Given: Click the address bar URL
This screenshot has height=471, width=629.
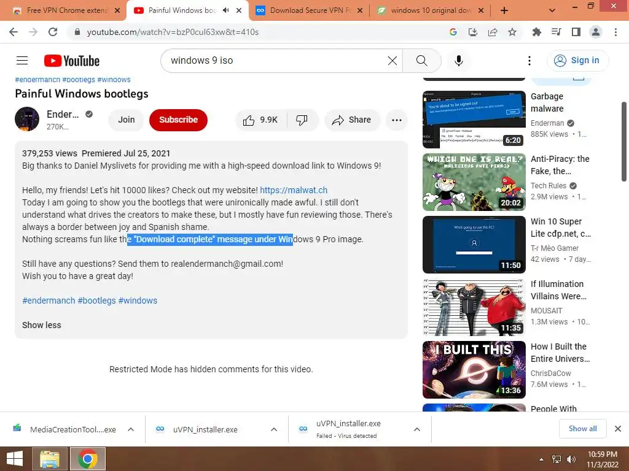Looking at the screenshot, I should pyautogui.click(x=173, y=32).
